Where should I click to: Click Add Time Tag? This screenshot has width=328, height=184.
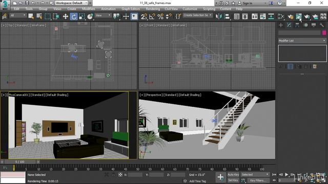[x=197, y=181]
